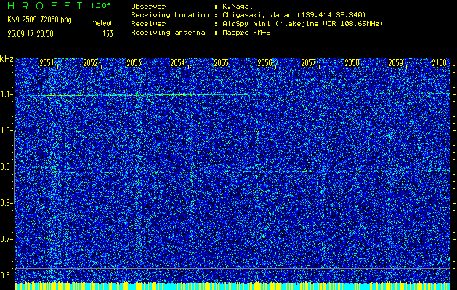Click the 2059 time marker
457x290 pixels.
pos(396,63)
